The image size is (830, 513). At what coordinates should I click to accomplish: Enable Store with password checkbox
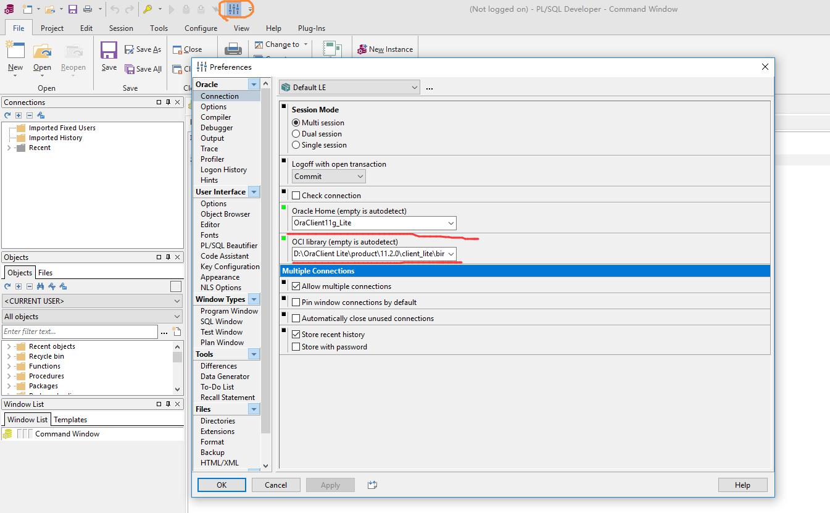296,347
